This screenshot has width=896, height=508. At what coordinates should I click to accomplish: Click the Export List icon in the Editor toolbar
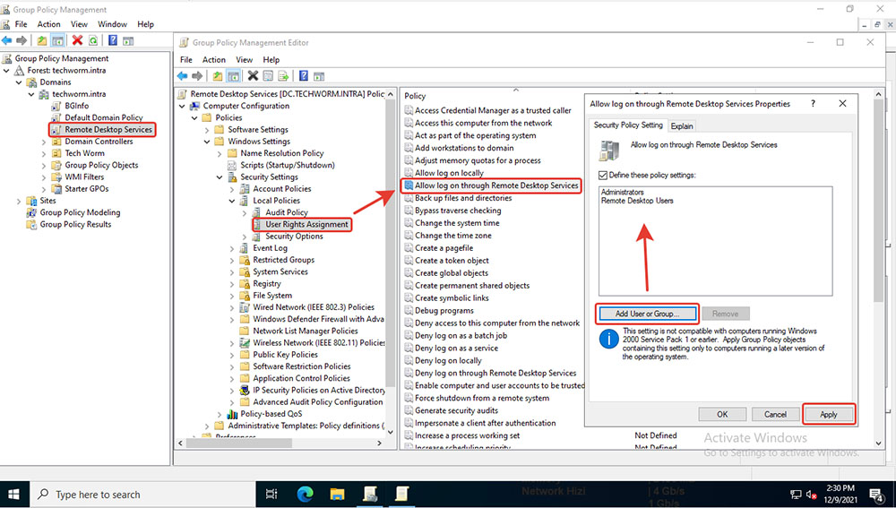(x=282, y=76)
